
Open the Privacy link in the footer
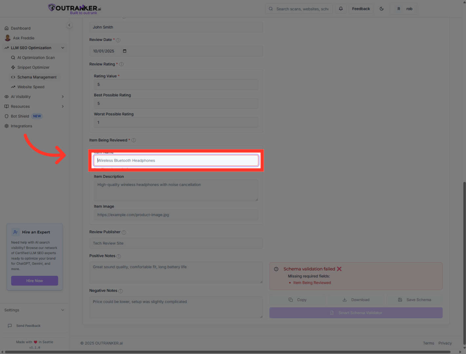(x=445, y=343)
